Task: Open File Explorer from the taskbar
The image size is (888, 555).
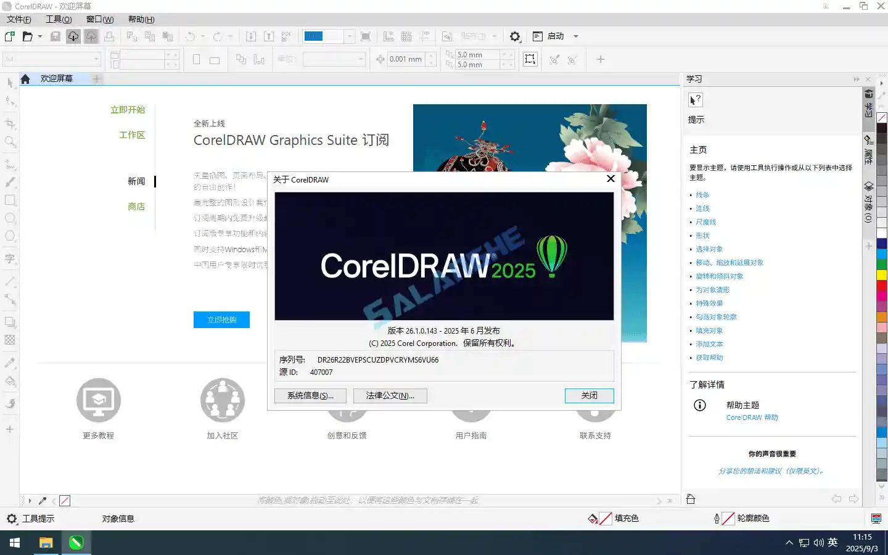Action: [45, 543]
